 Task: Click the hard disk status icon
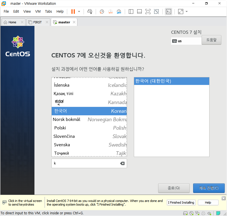click(185, 213)
